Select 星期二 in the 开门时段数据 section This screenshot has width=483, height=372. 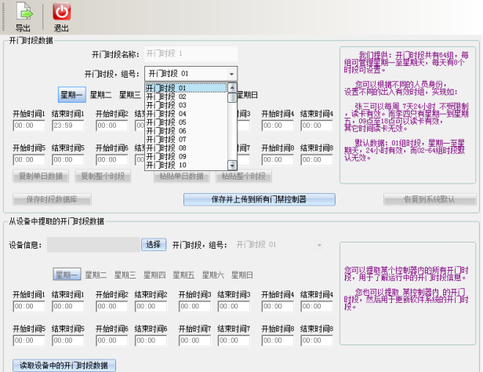click(100, 95)
